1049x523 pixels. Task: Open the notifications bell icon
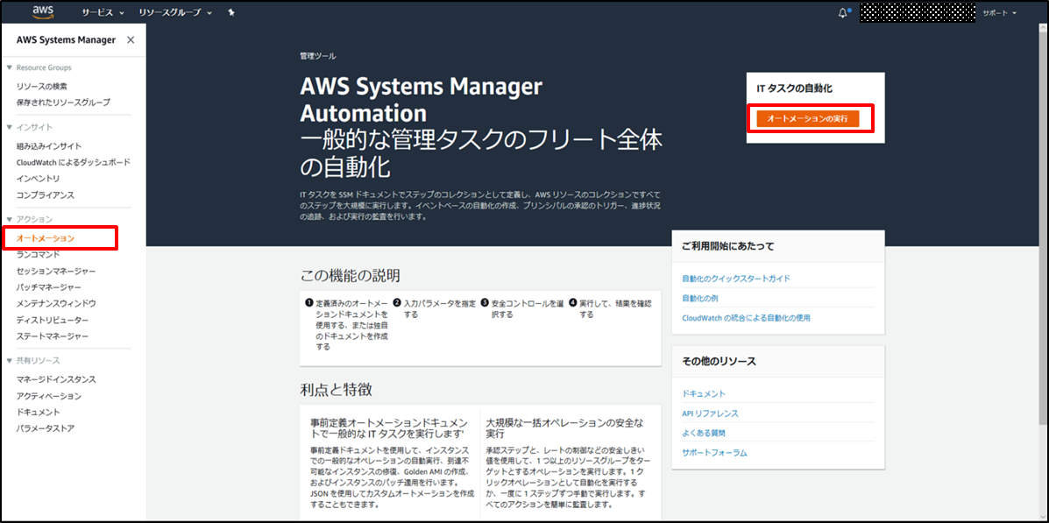[x=843, y=13]
